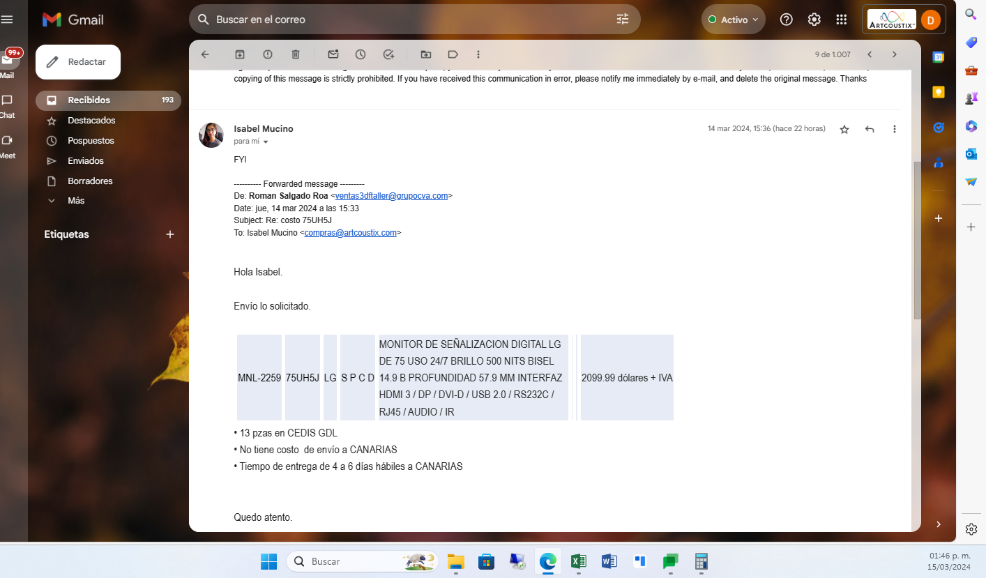Open Google apps grid
Screen dimensions: 986x578
[842, 20]
